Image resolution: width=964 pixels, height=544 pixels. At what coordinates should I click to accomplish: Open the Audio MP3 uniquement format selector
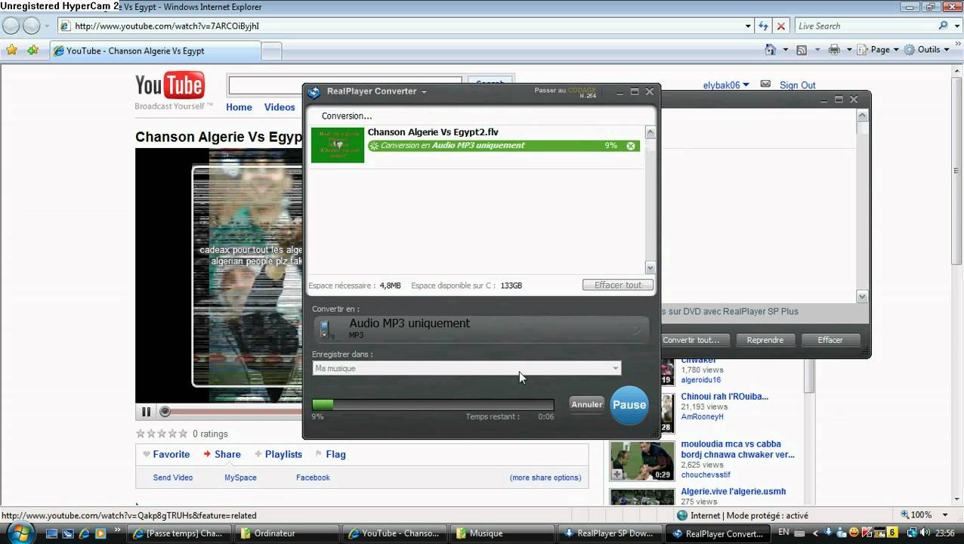click(481, 329)
